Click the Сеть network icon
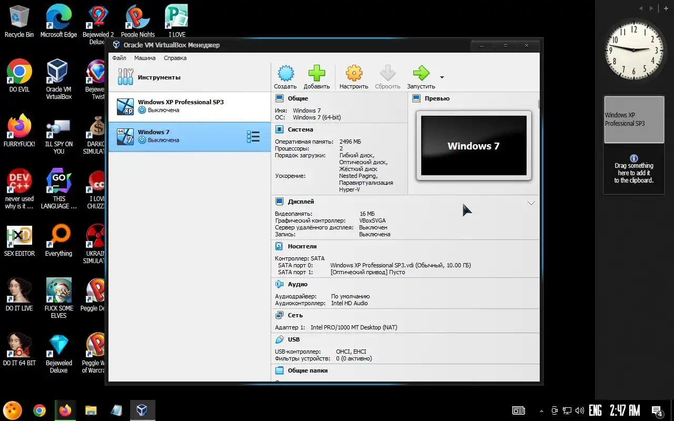The image size is (674, 421). coord(279,315)
